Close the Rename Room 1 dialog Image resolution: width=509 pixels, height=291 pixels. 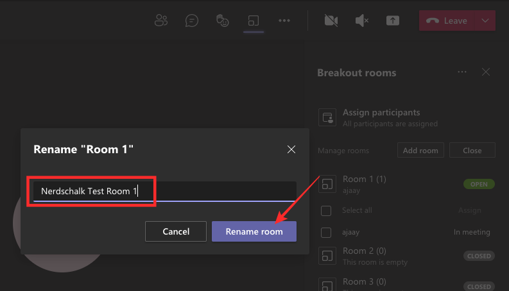point(291,149)
